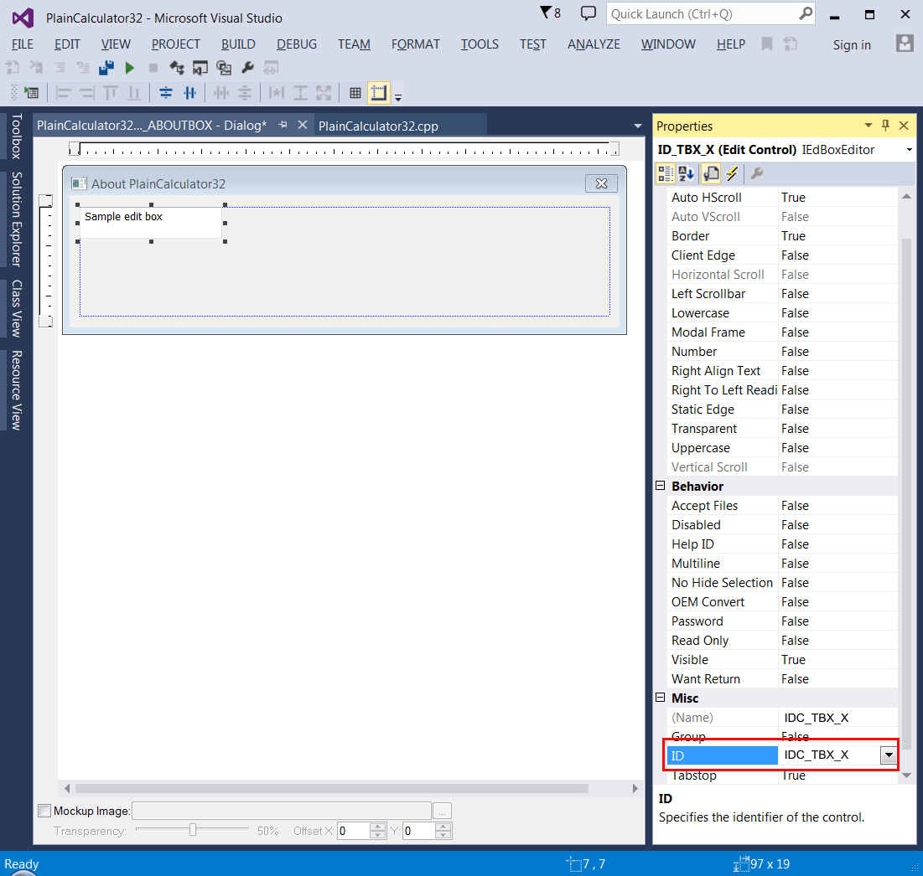Open the PROJECT menu
923x876 pixels.
click(175, 44)
